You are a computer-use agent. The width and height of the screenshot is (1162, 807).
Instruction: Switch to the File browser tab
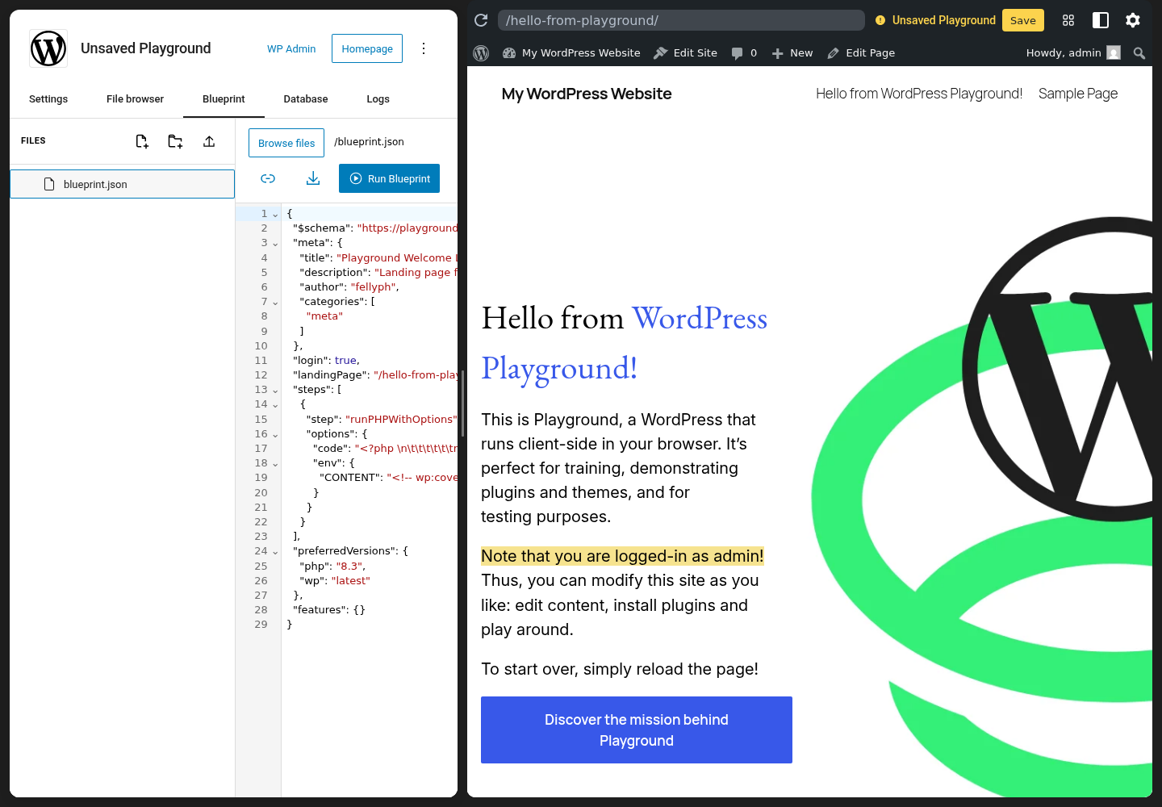pyautogui.click(x=135, y=99)
